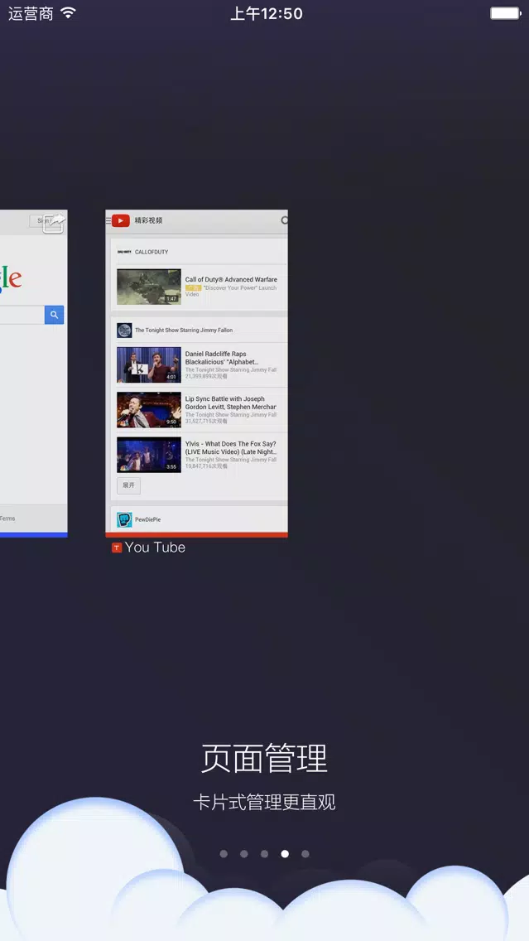The width and height of the screenshot is (529, 941).
Task: Select the fourth active page dot
Action: coord(285,853)
